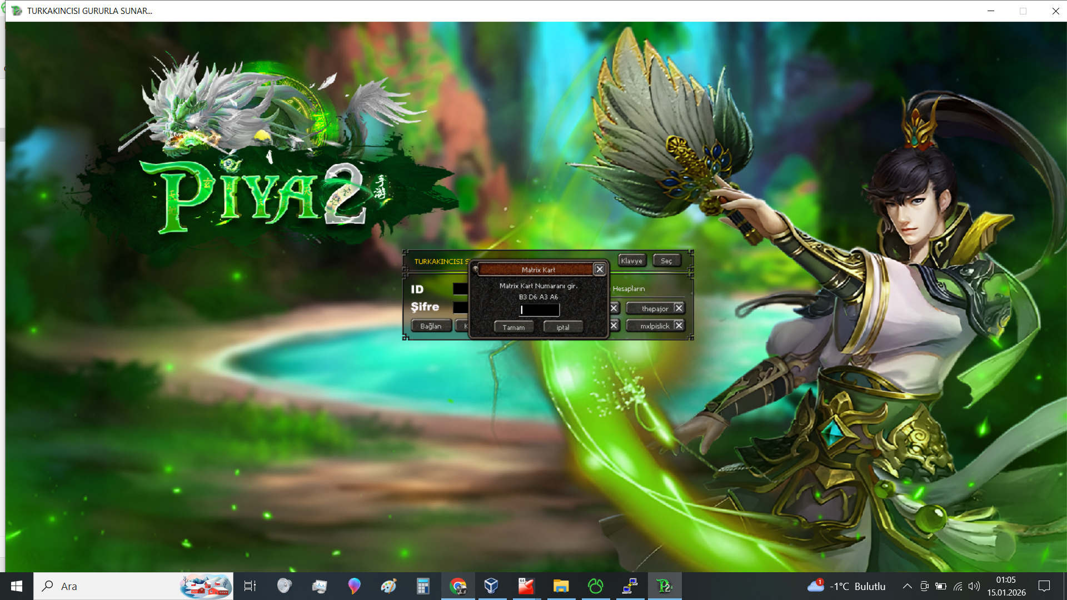Screen dimensions: 1067x600
Task: Switch to Google Chrome in the taskbar
Action: point(458,586)
